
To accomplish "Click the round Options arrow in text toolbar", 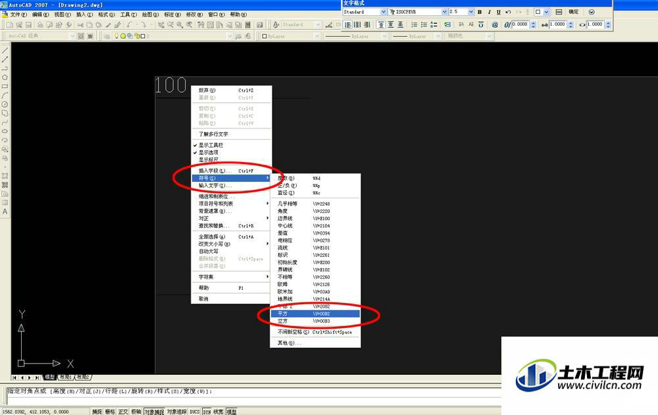I will pos(592,12).
